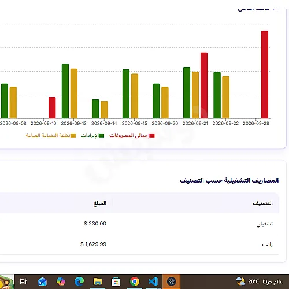
Task: Click the 2026-09-10 axis date label
Action: pyautogui.click(x=43, y=123)
